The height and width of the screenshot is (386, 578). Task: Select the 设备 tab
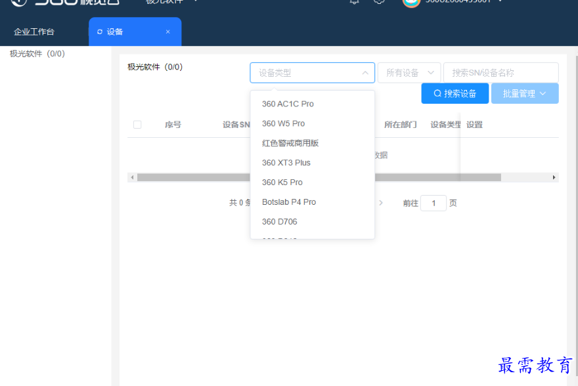[x=135, y=32]
